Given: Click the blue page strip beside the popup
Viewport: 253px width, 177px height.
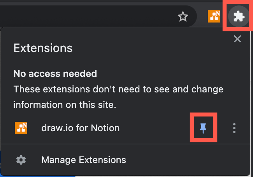Looking at the screenshot, I should click(x=1, y=165).
